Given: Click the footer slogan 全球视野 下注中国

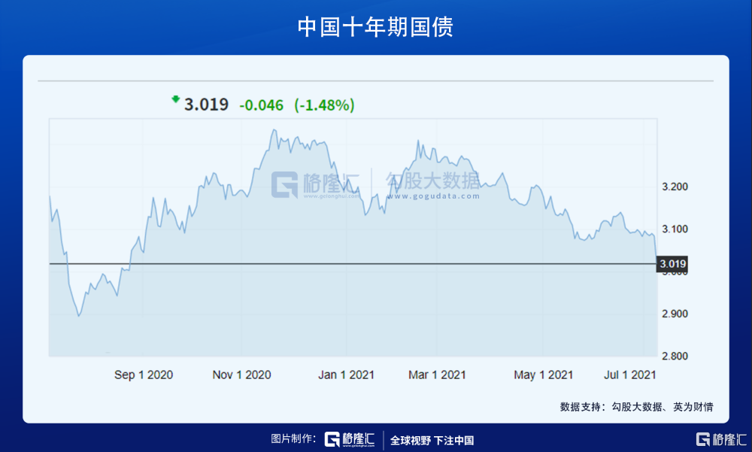Looking at the screenshot, I should click(432, 441).
